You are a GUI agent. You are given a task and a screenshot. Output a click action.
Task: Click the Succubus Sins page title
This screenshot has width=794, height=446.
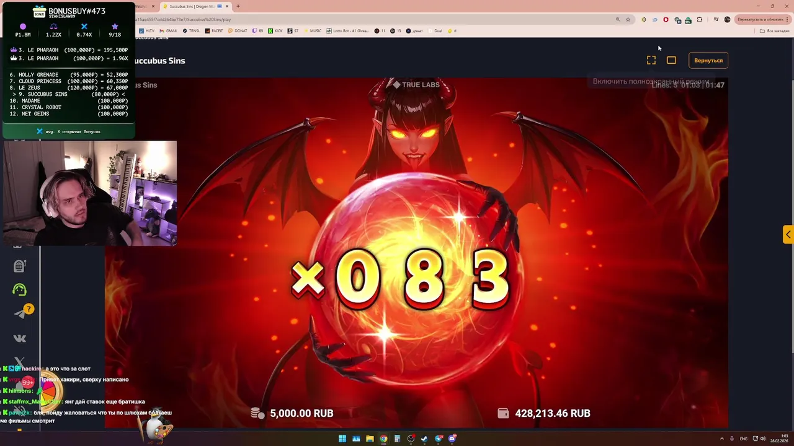[x=159, y=61]
